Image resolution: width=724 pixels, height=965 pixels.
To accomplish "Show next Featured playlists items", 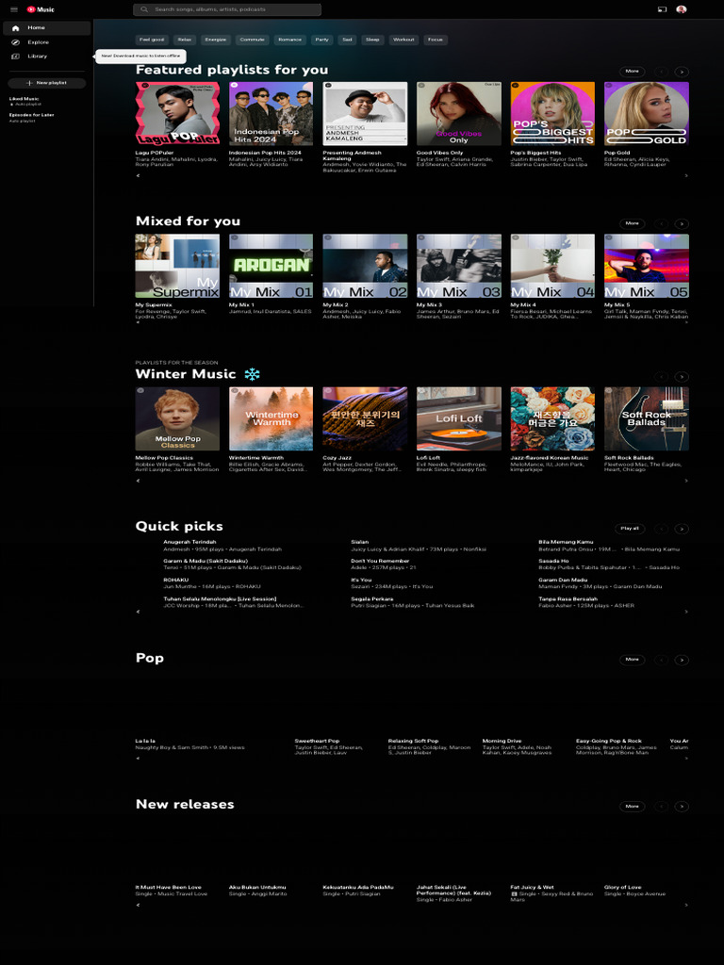I will click(x=681, y=72).
